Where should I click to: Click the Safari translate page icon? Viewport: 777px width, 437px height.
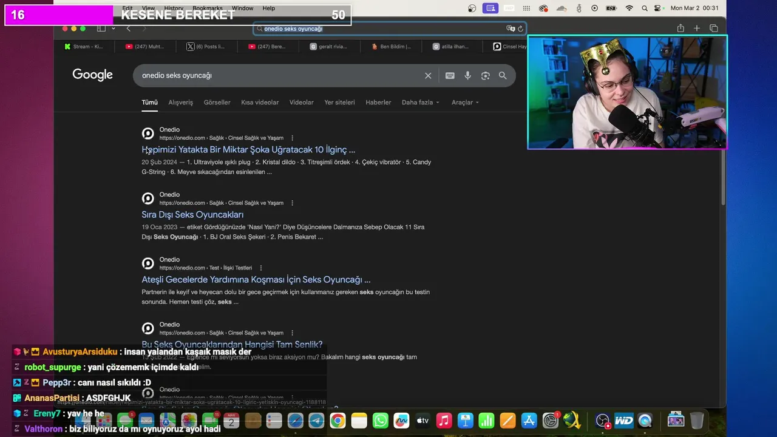click(511, 29)
